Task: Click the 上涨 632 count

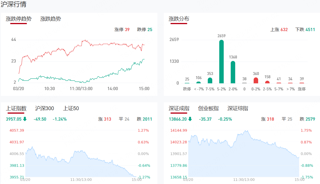Action: [279, 30]
